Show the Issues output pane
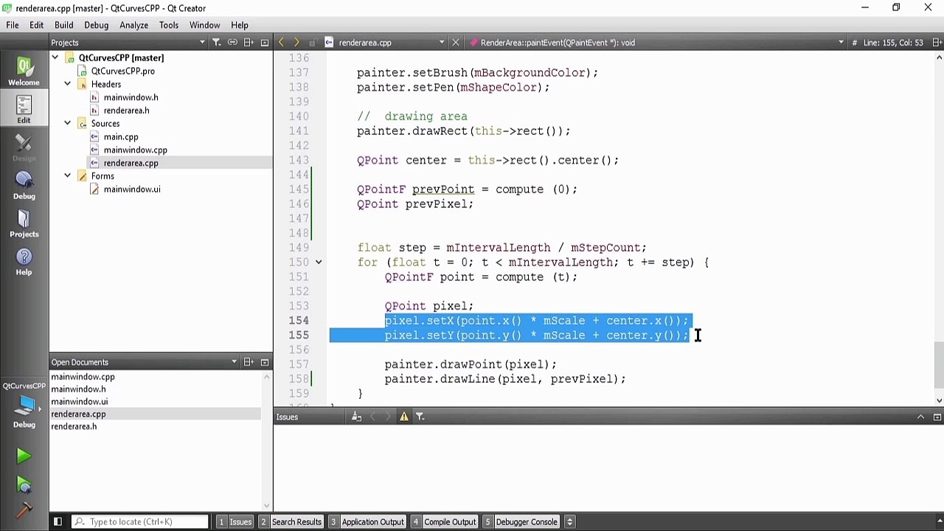This screenshot has height=531, width=944. click(235, 522)
